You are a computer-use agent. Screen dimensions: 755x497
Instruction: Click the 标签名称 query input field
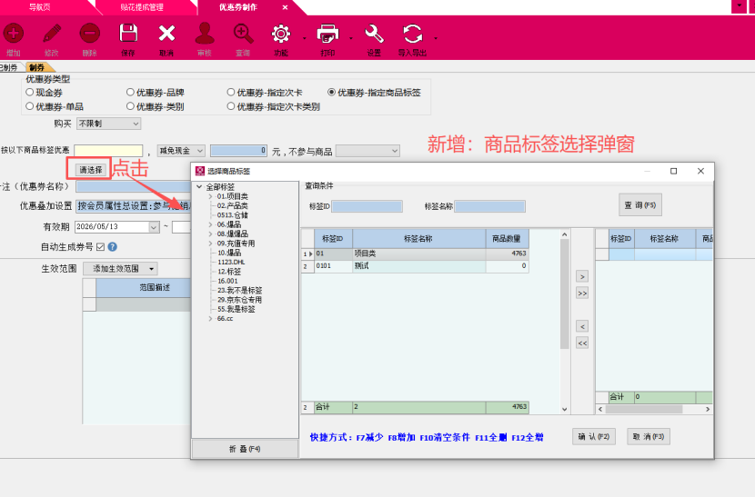pos(489,206)
